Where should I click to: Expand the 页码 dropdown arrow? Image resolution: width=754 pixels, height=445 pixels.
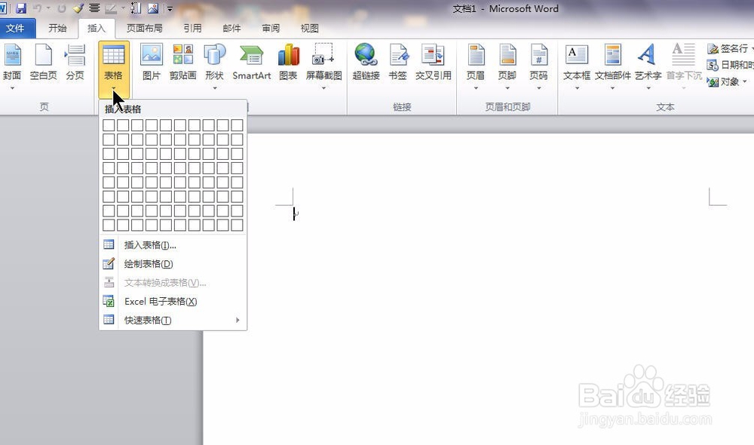(x=538, y=88)
